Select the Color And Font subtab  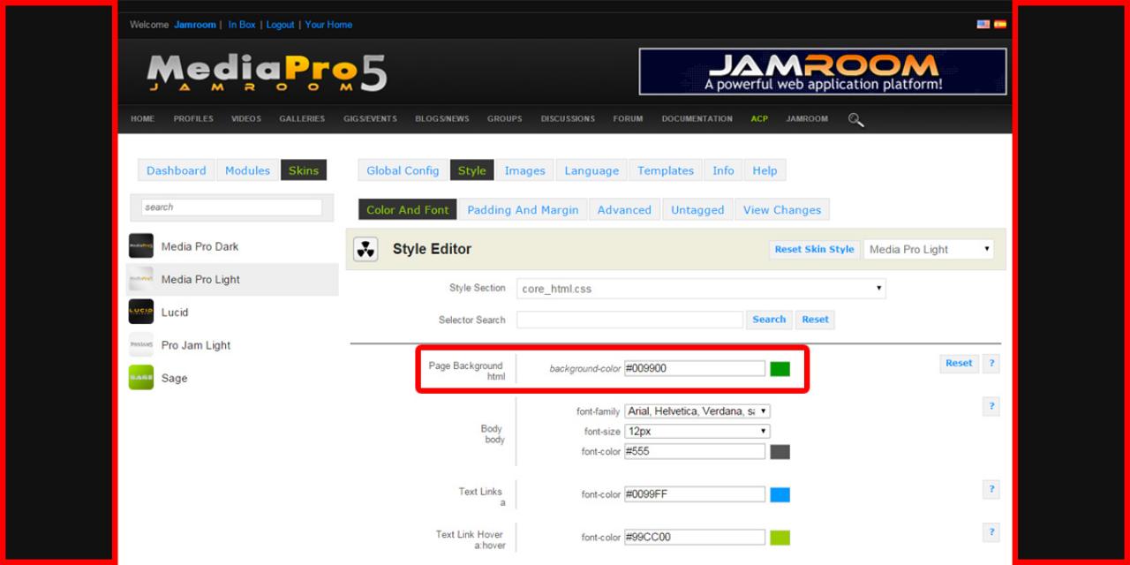click(408, 209)
